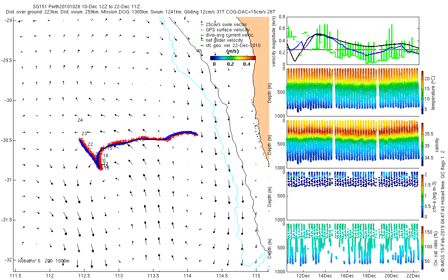448x280 pixels.
Task: Click the day 23 track label on map
Action: click(x=84, y=134)
